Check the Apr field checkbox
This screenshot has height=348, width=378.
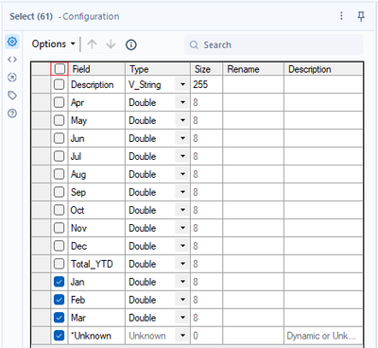(x=59, y=102)
